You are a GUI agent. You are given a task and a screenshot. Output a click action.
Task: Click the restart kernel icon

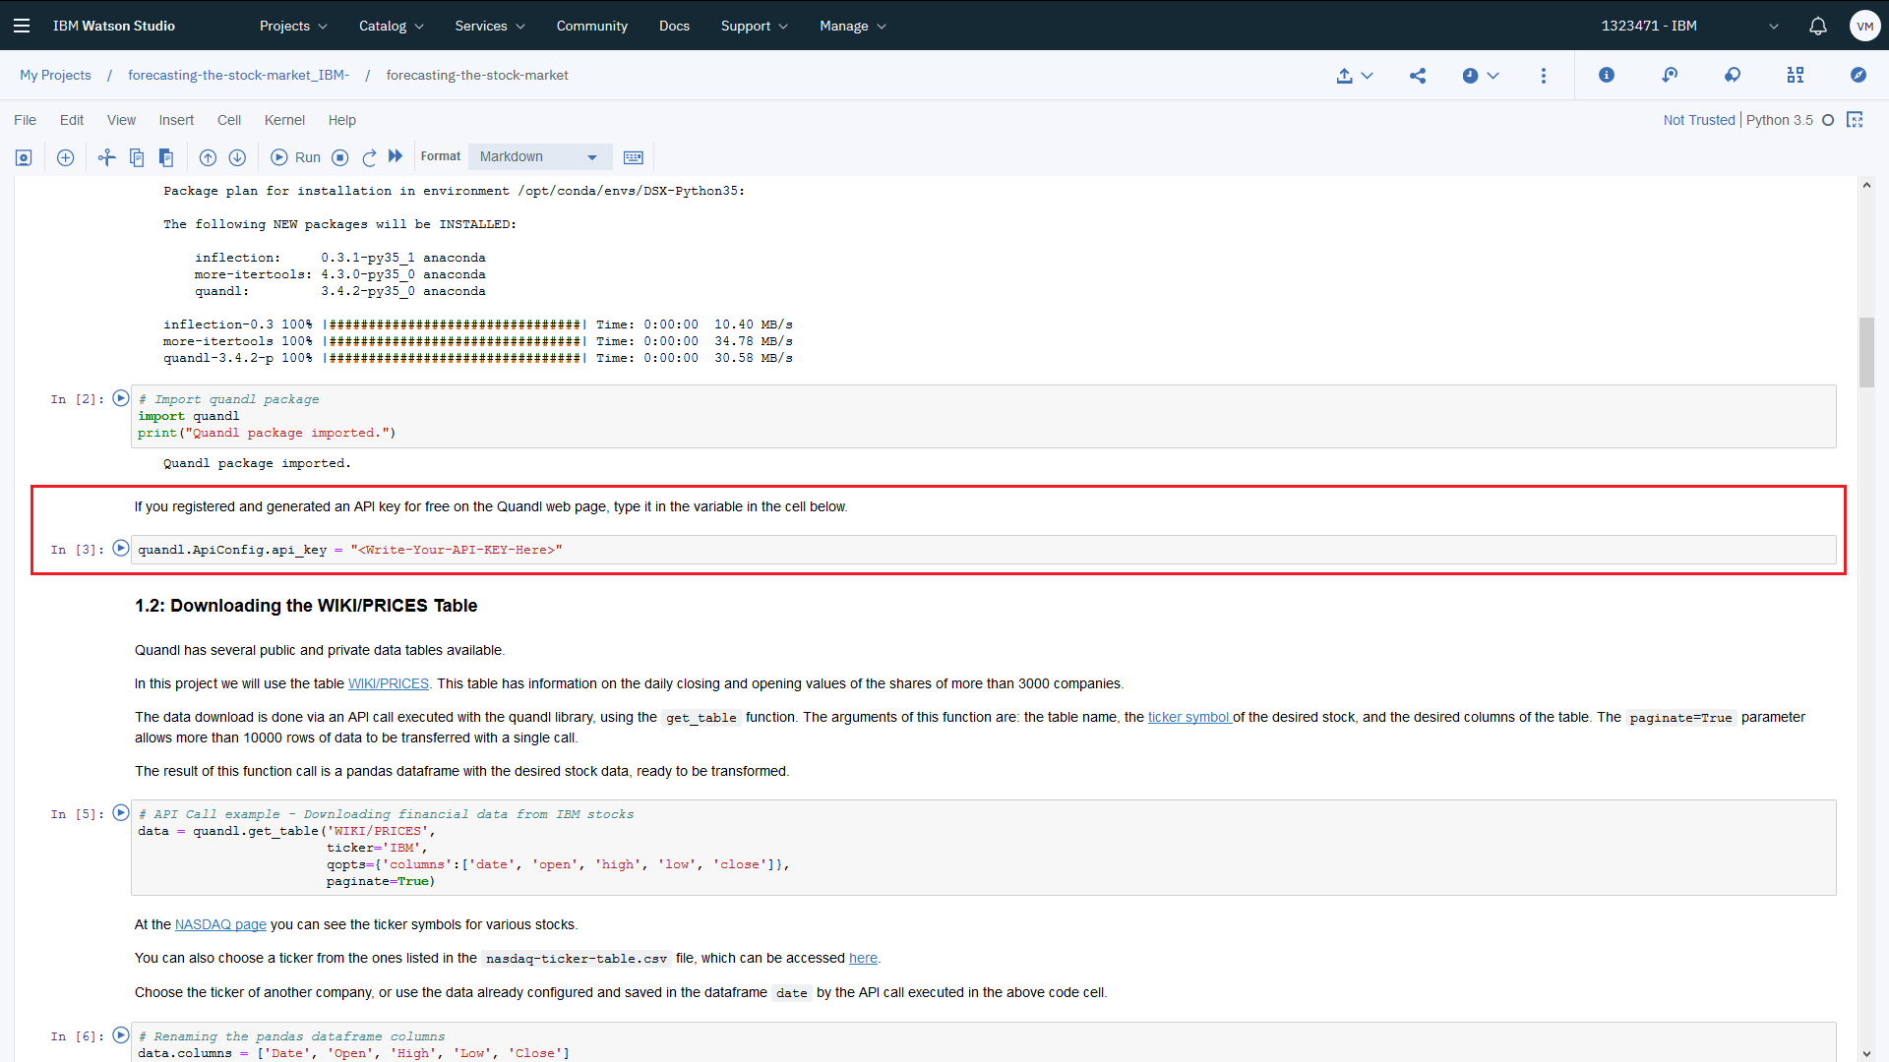click(369, 155)
